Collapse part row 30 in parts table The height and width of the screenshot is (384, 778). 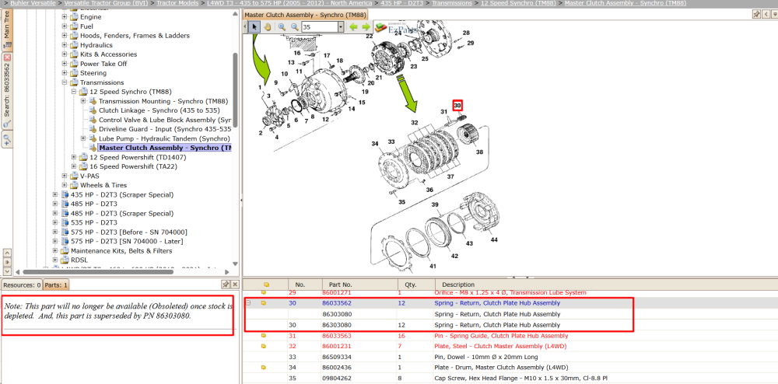[x=248, y=302]
